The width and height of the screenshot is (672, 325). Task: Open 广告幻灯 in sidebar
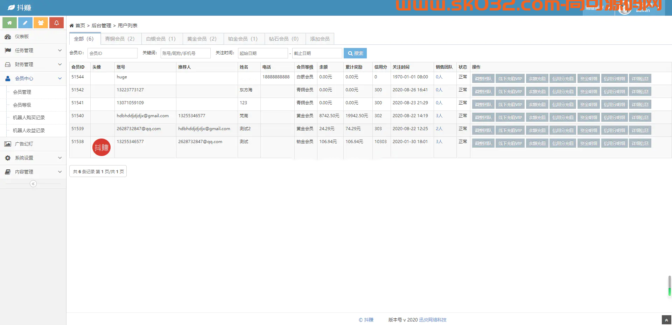point(33,144)
